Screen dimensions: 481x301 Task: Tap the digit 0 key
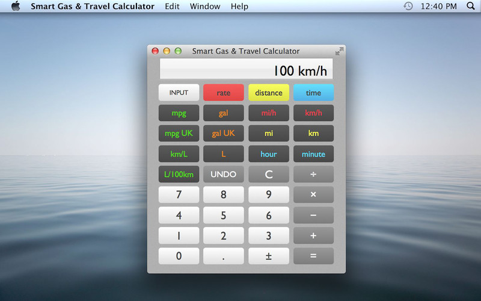(179, 256)
